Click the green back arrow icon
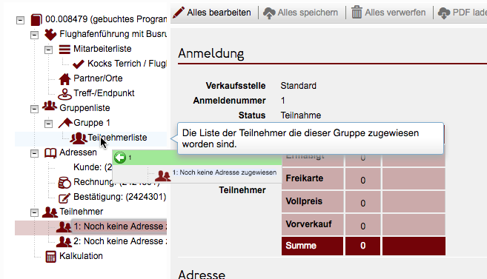 pyautogui.click(x=120, y=158)
